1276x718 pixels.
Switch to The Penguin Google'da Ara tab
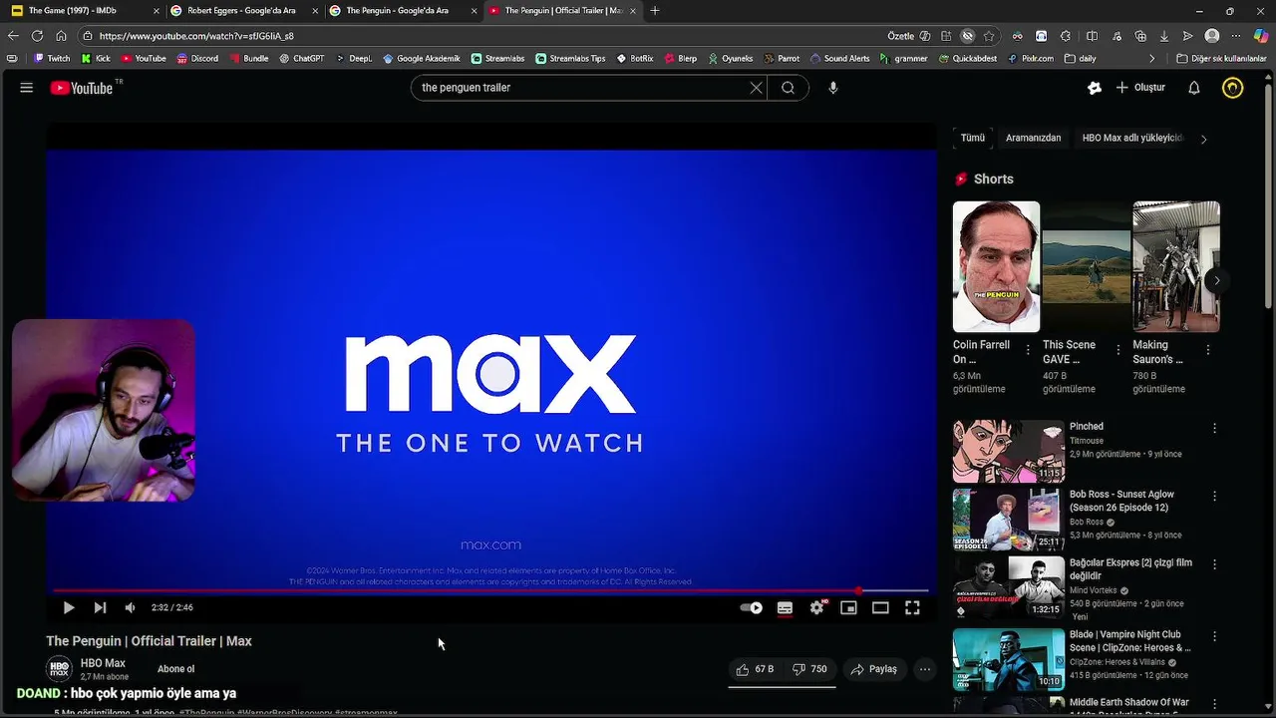[402, 11]
